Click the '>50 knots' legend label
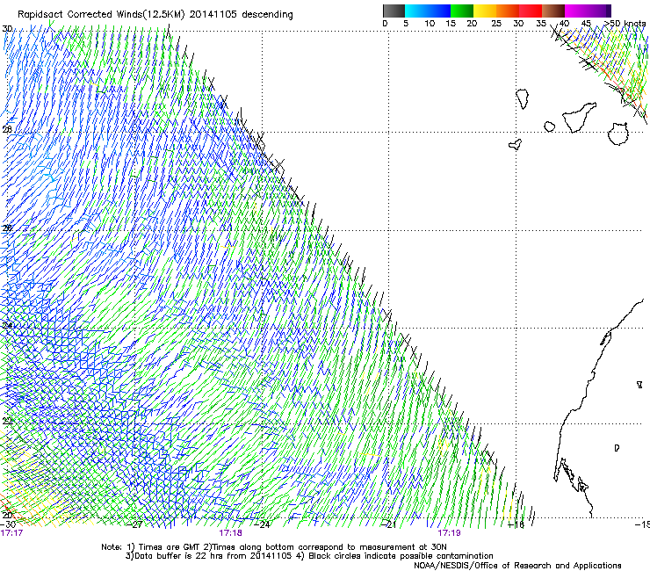 click(625, 23)
